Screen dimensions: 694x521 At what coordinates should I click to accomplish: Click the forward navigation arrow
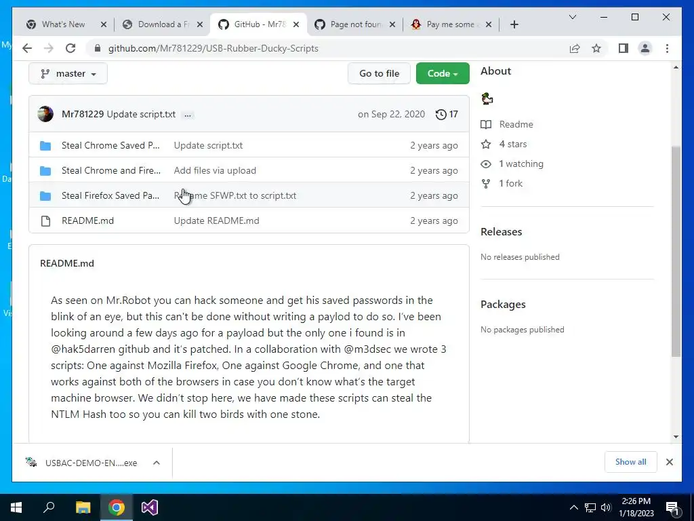(x=49, y=48)
